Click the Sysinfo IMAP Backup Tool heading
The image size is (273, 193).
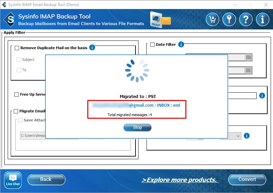[x=54, y=16]
